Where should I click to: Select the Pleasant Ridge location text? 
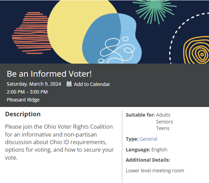tap(23, 100)
